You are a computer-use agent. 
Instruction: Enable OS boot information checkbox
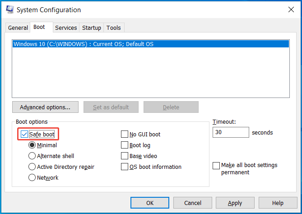click(125, 167)
